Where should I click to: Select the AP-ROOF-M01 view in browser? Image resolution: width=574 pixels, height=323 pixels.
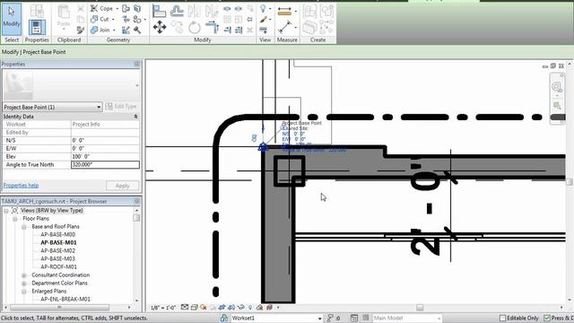(x=58, y=266)
